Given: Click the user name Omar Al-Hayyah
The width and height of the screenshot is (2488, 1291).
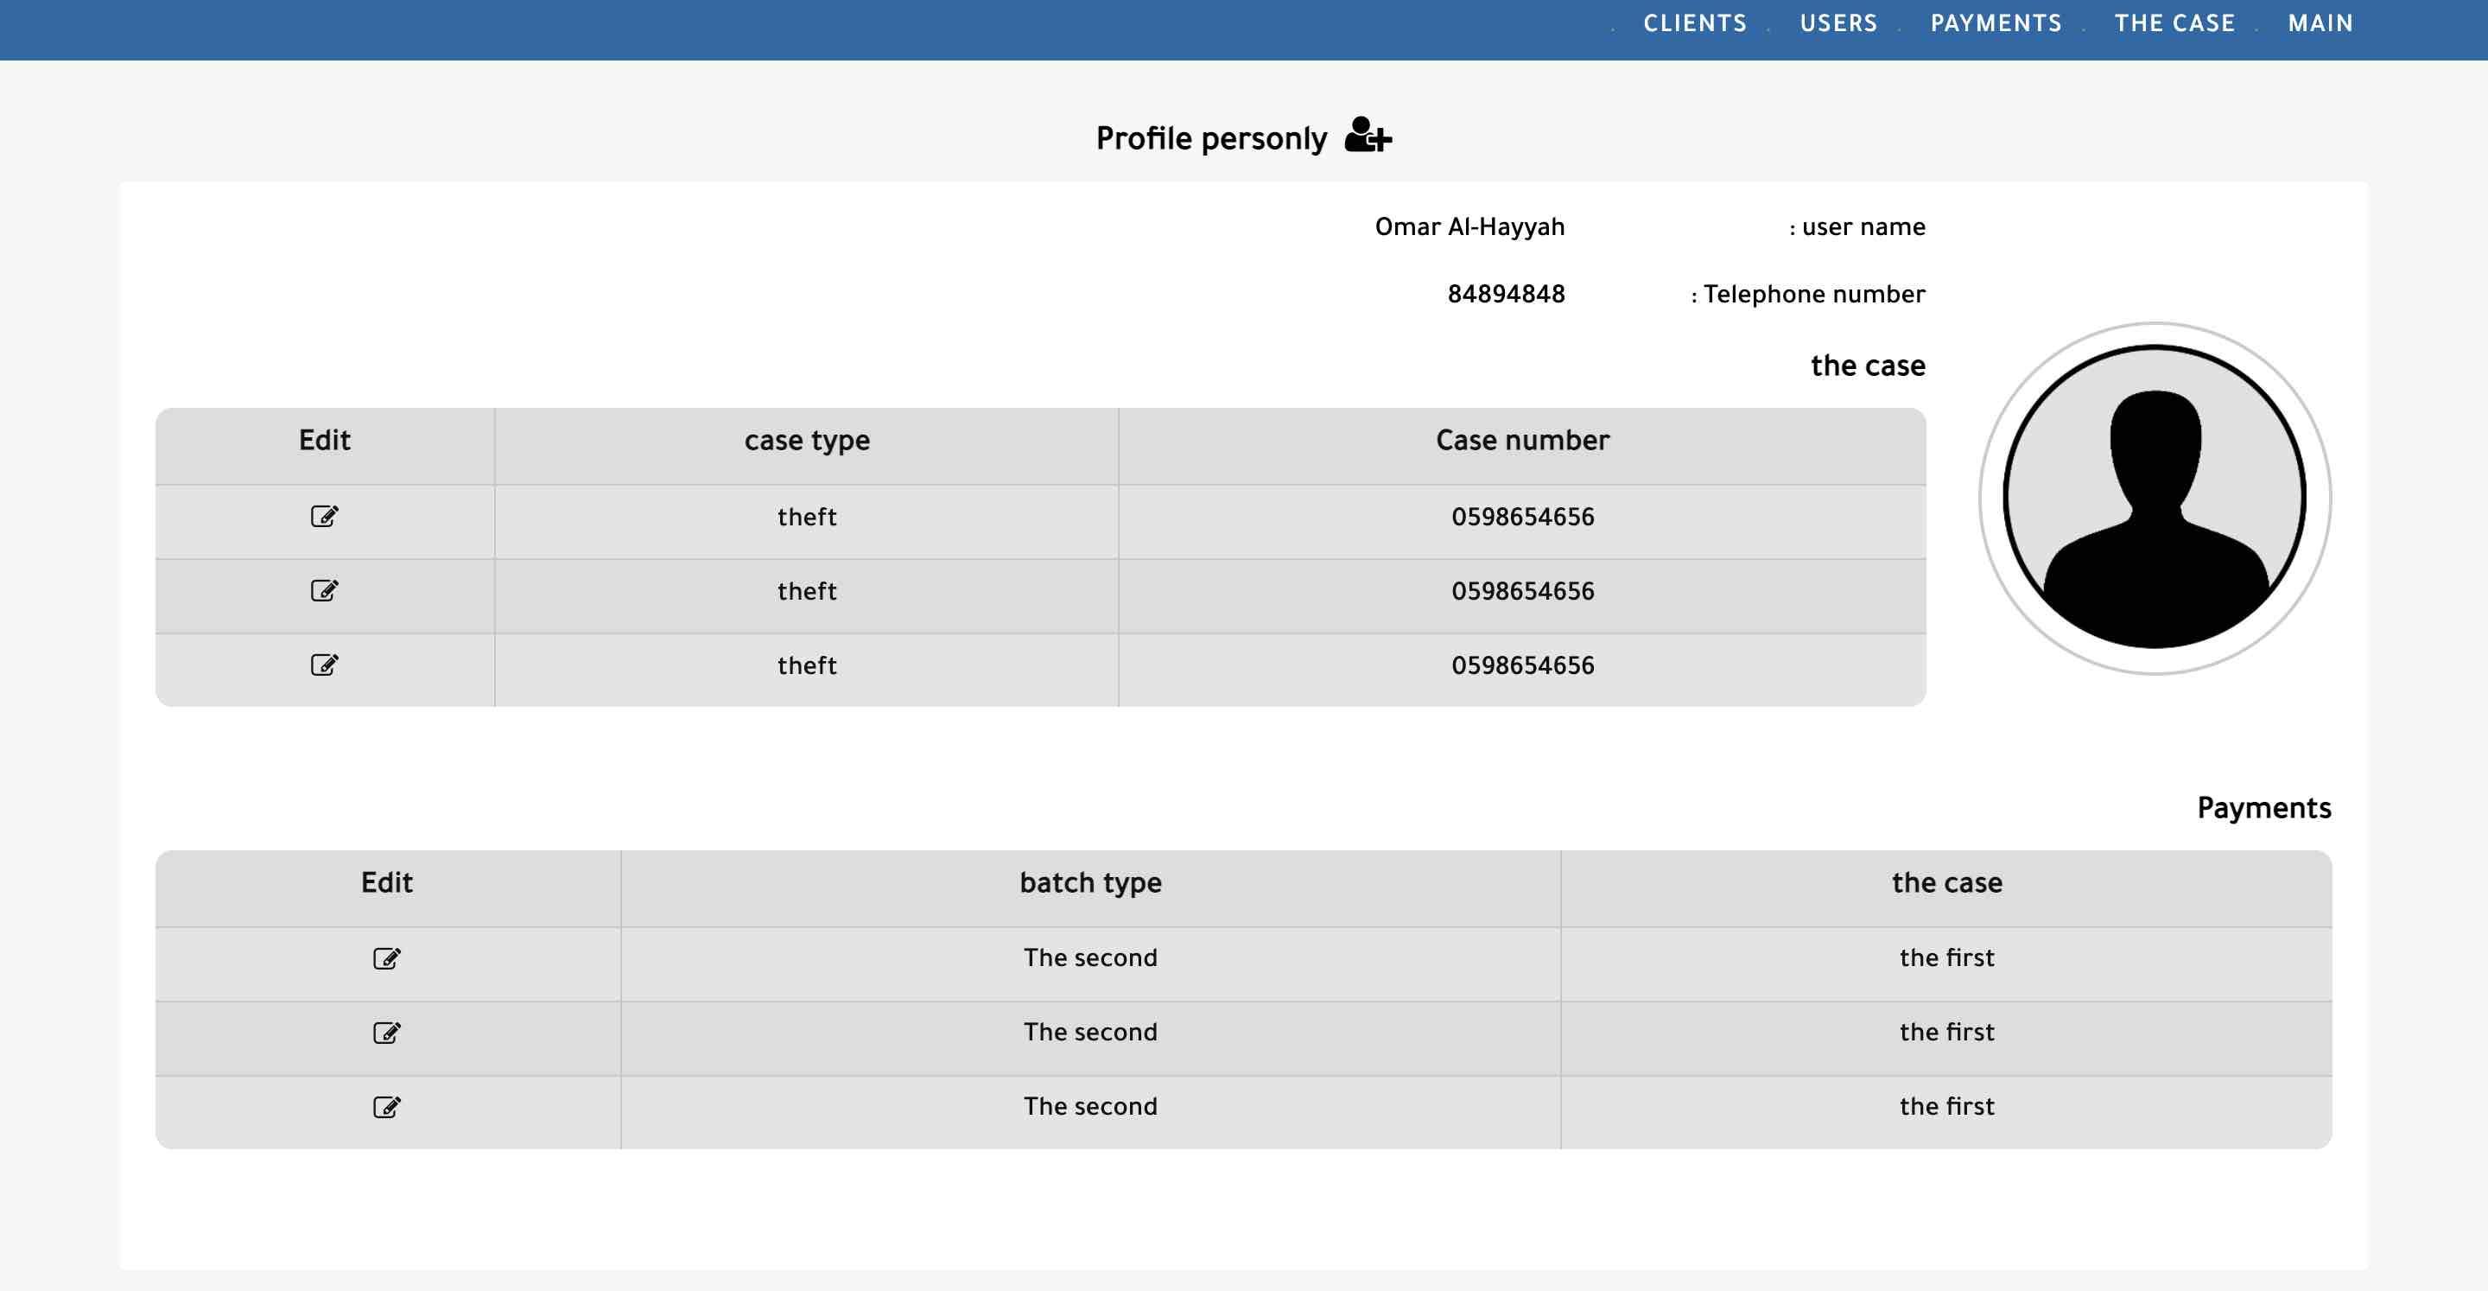Looking at the screenshot, I should (1469, 227).
